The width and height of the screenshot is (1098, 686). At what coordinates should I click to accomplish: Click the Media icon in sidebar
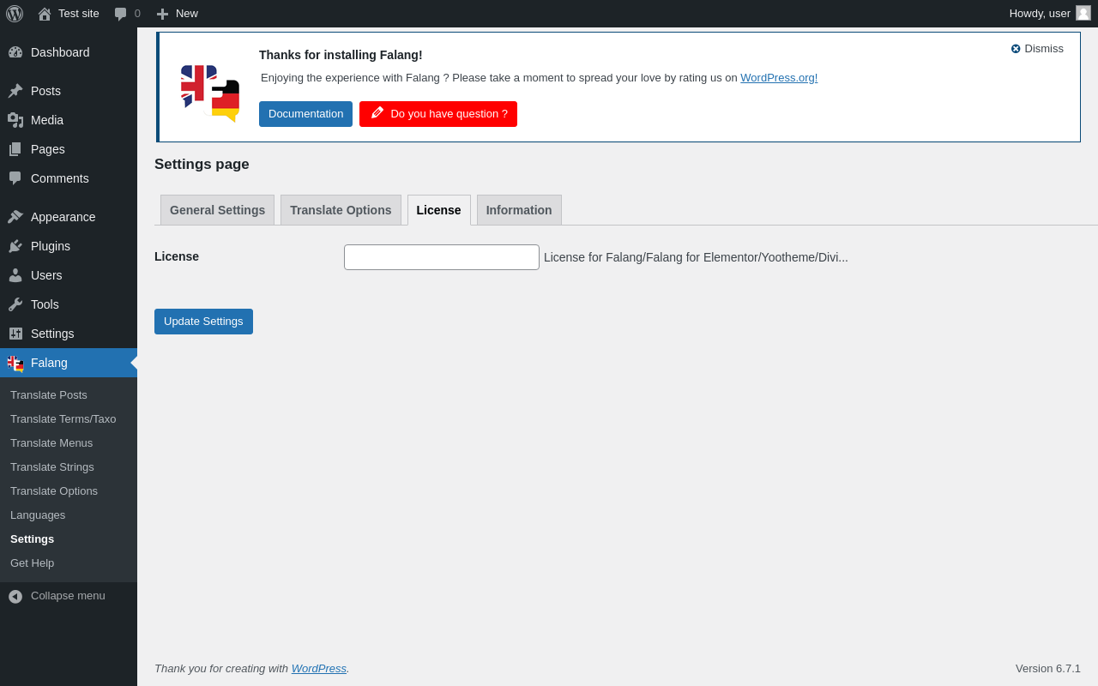[x=15, y=120]
